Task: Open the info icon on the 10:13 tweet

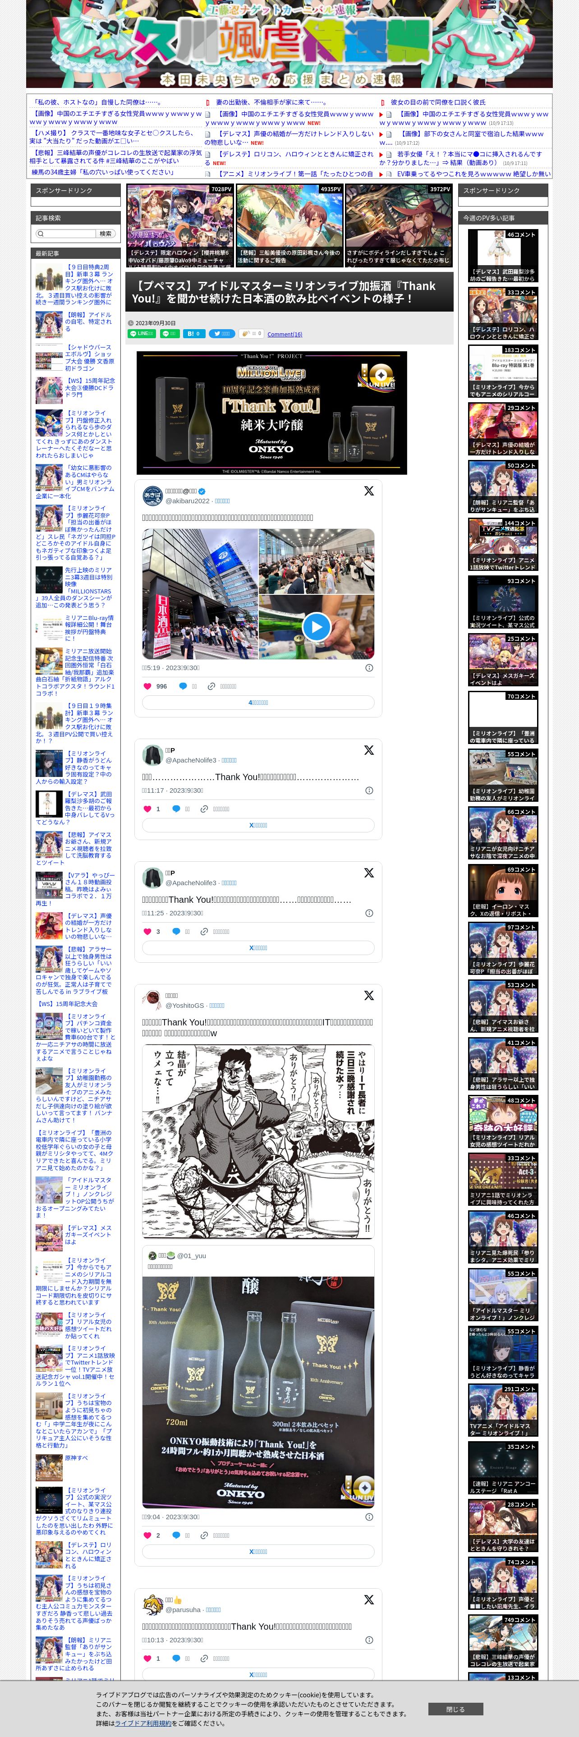Action: [x=369, y=1639]
